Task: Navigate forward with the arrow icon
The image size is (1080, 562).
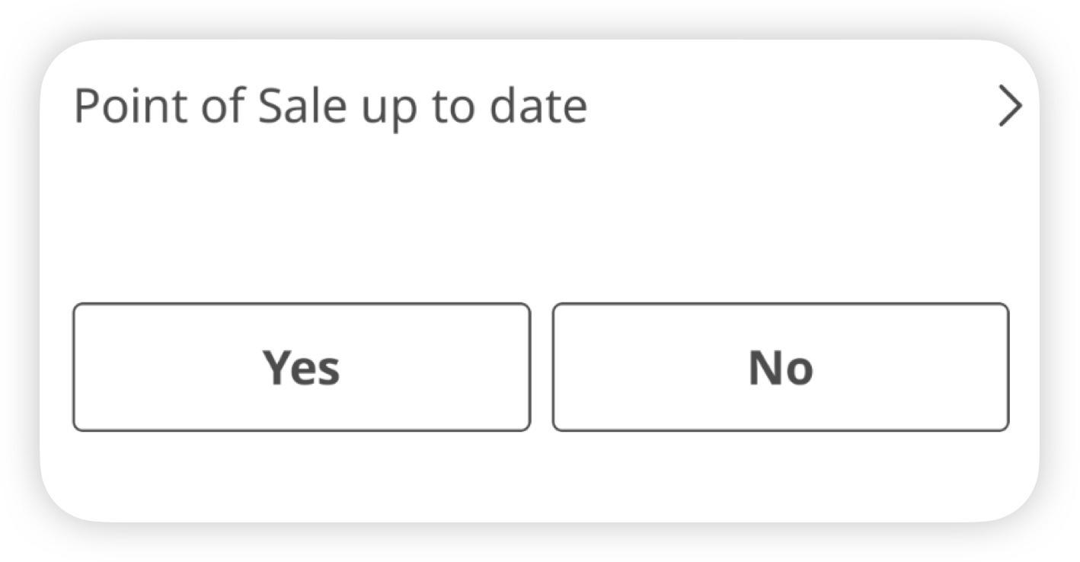Action: coord(1010,107)
